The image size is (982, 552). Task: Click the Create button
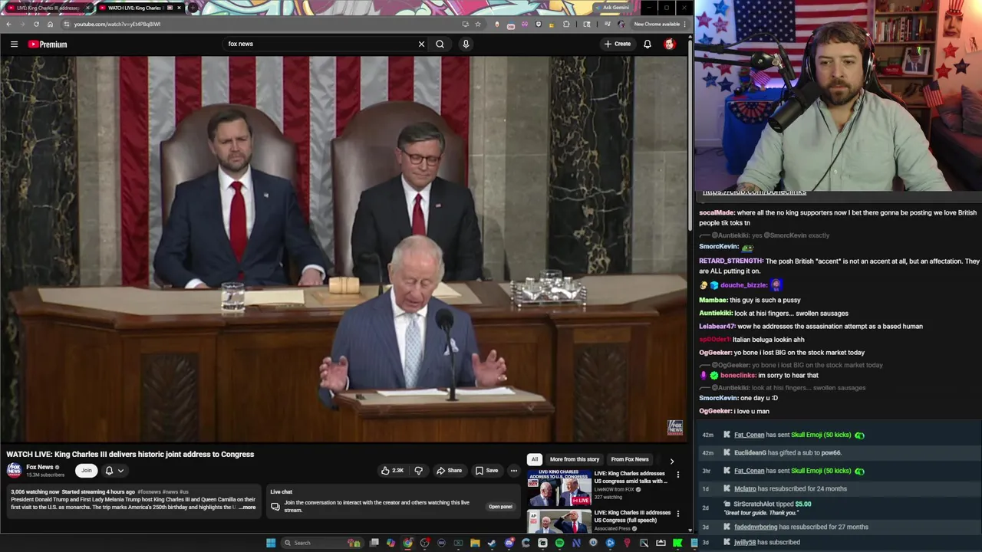617,44
